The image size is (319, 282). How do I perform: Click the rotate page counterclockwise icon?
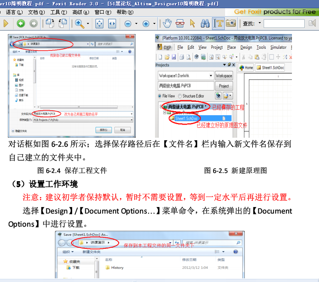click(63, 23)
